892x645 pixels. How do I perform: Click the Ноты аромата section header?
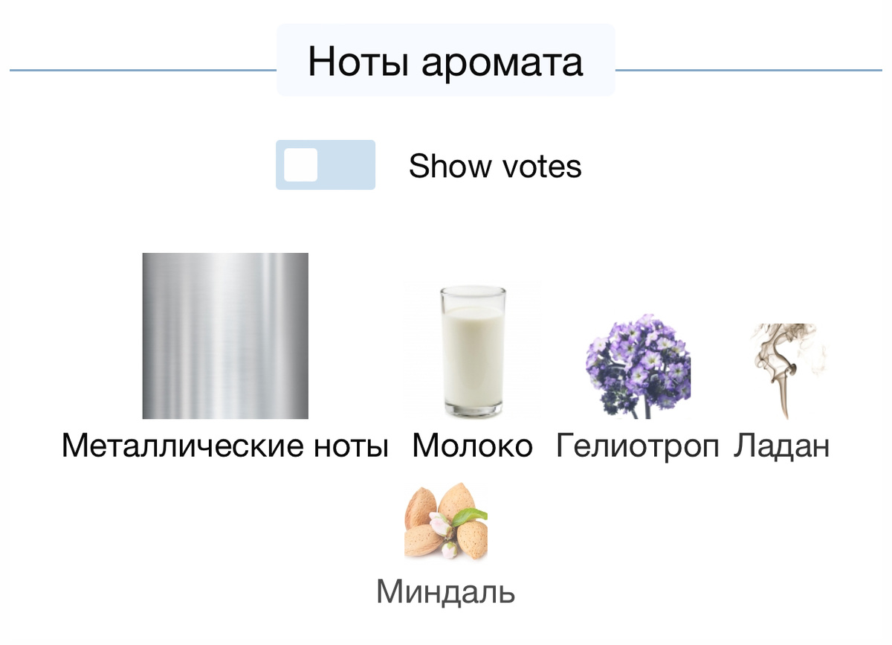[446, 60]
